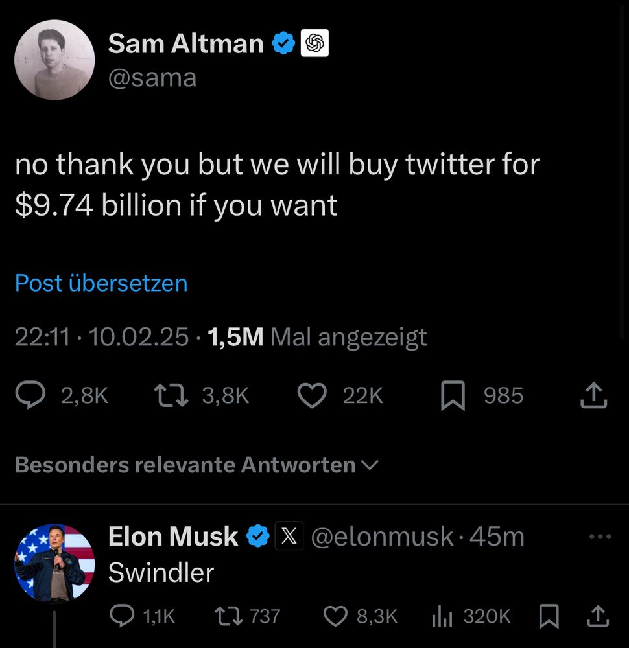This screenshot has width=629, height=648.
Task: Bookmark Elon Musk's reply
Action: 549,616
